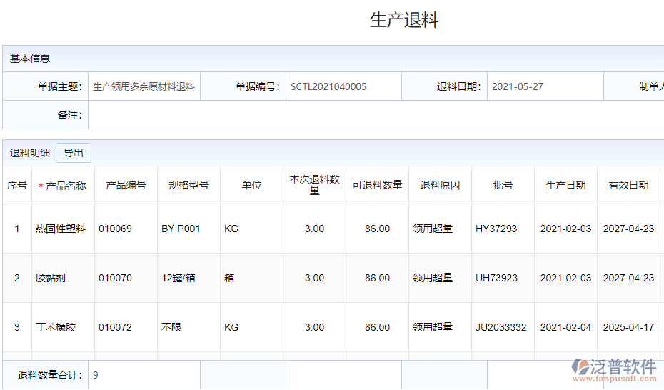The image size is (664, 390).
Task: Click the 单据主题 input field
Action: click(144, 86)
